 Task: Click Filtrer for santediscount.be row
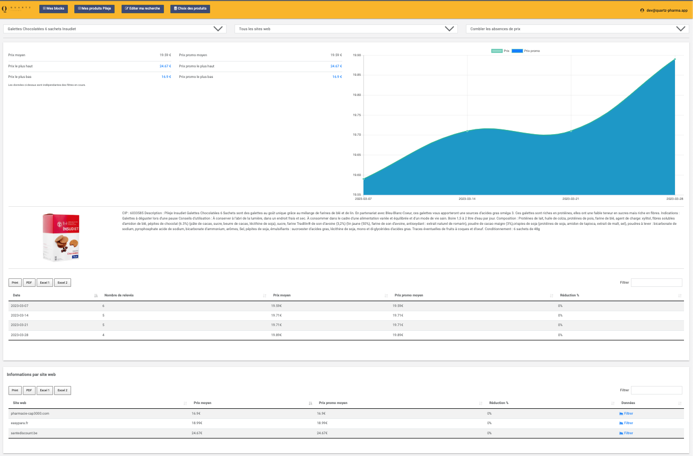pos(626,433)
